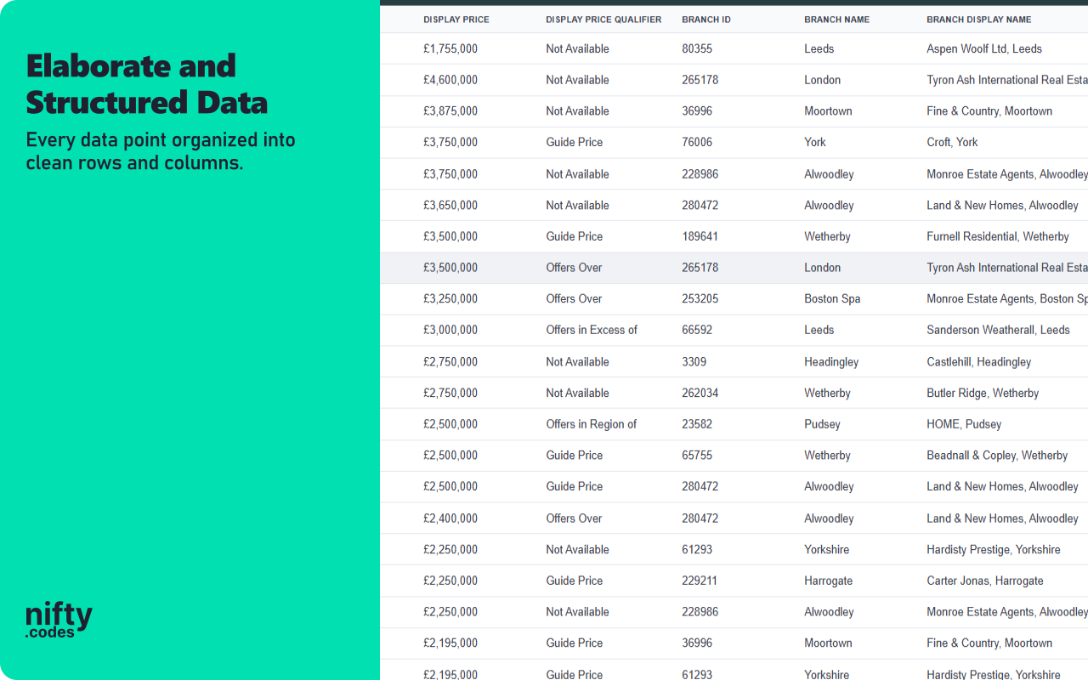Open the Pudsey branch link
The height and width of the screenshot is (680, 1088).
pyautogui.click(x=821, y=424)
